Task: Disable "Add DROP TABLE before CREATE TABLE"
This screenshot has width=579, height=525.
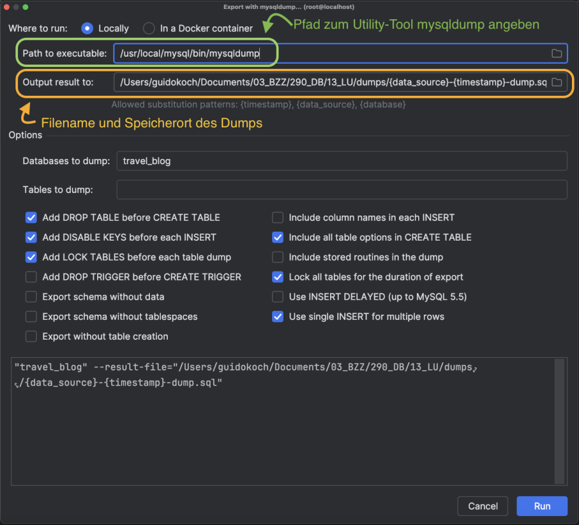Action: pos(31,217)
